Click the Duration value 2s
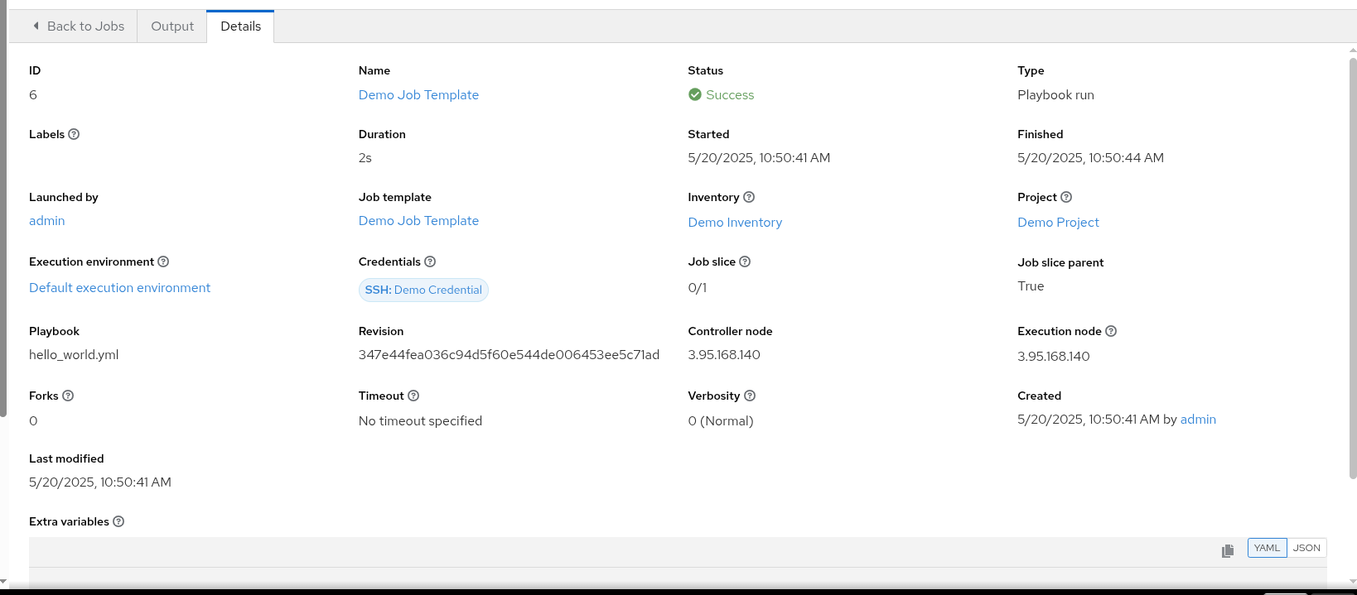 click(x=365, y=158)
